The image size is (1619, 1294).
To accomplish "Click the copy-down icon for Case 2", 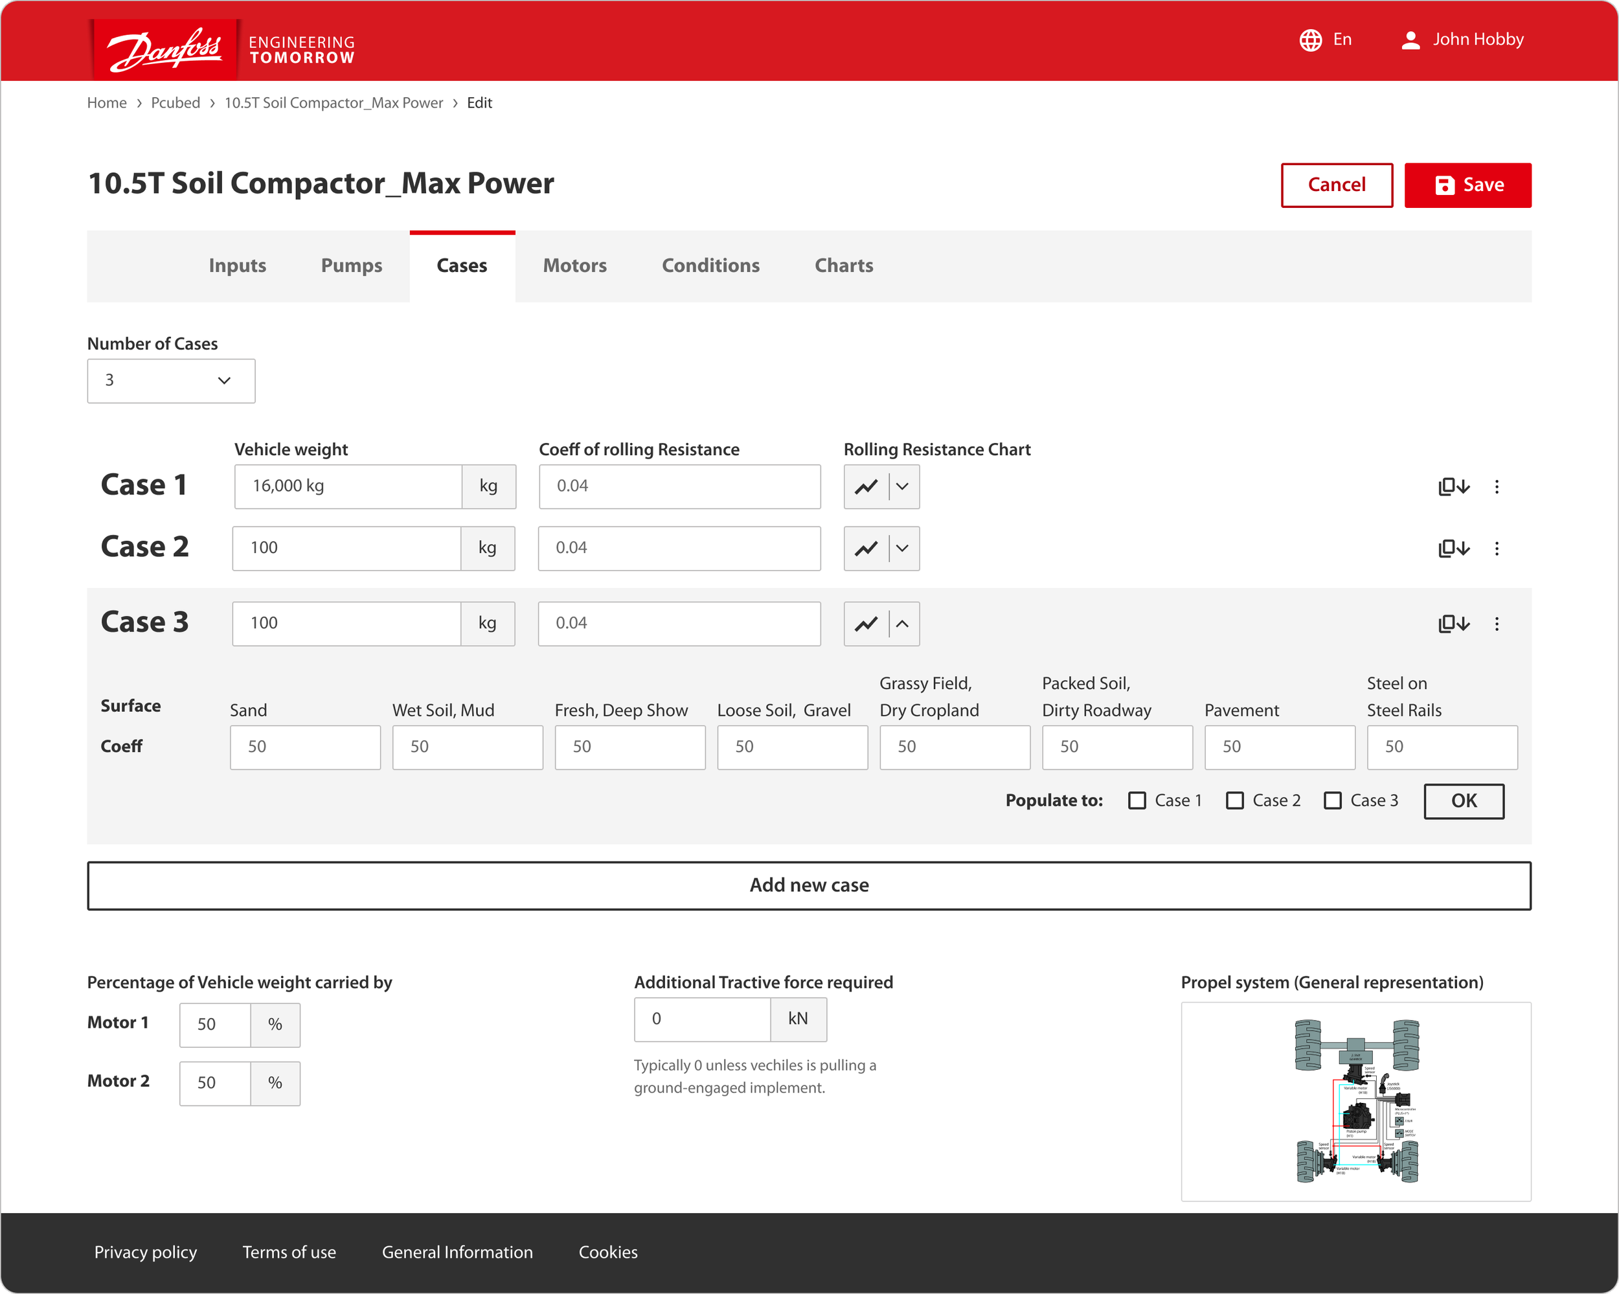I will click(1453, 549).
